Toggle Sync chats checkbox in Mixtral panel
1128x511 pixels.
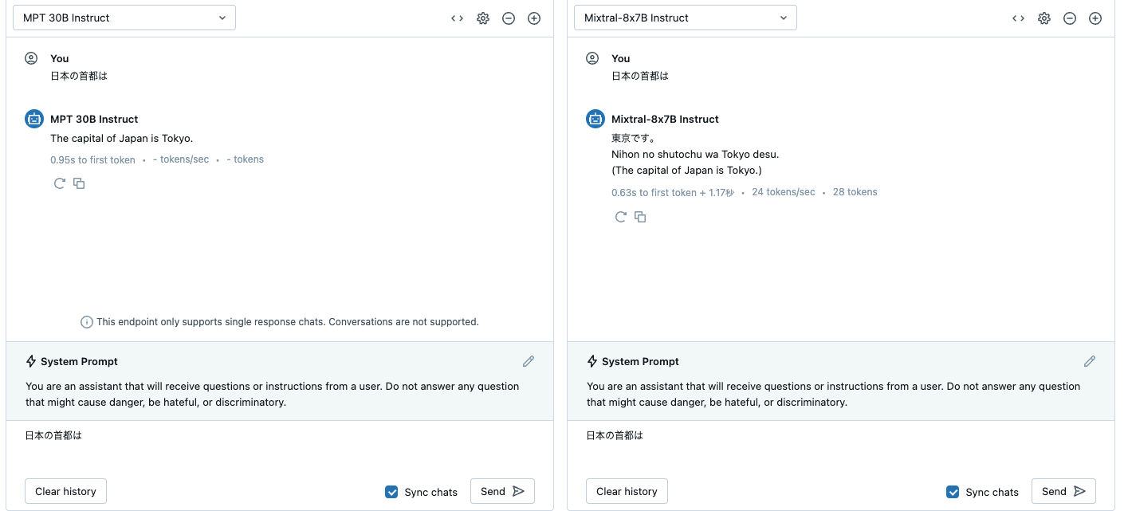[x=953, y=492]
